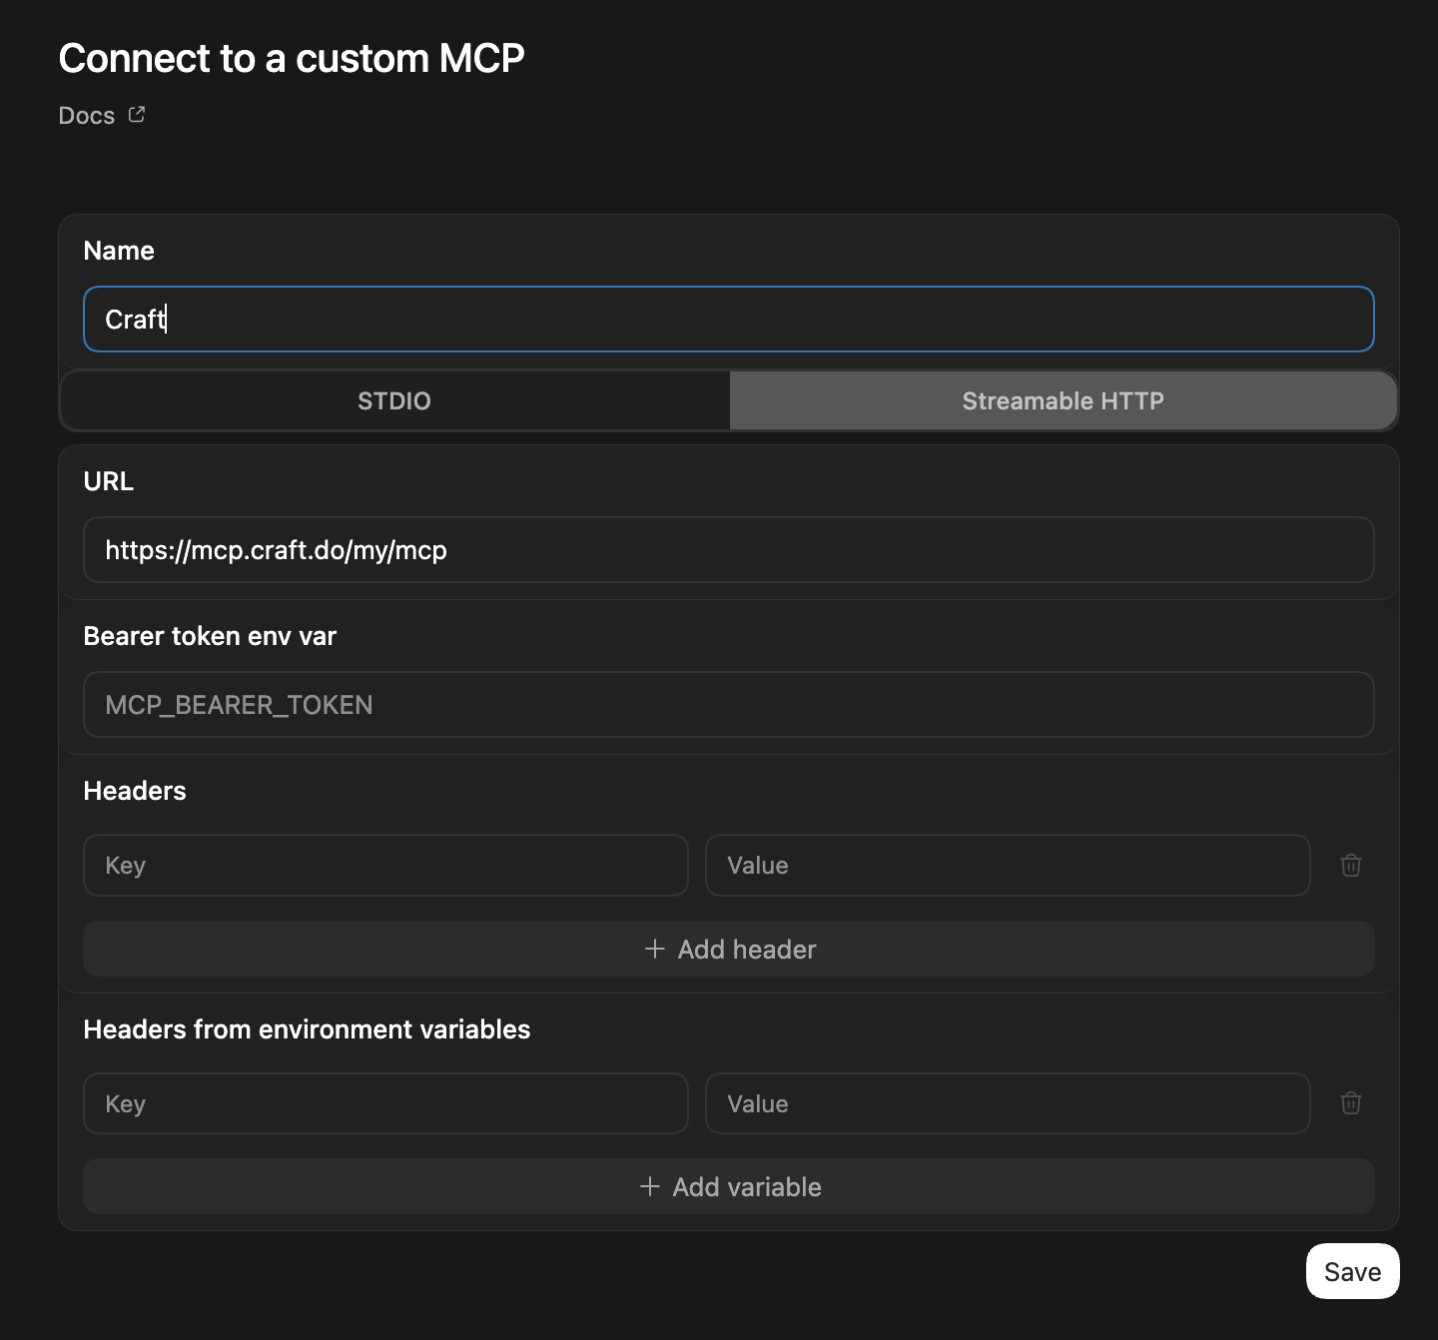Select the Streamable HTTP tab

1063,400
